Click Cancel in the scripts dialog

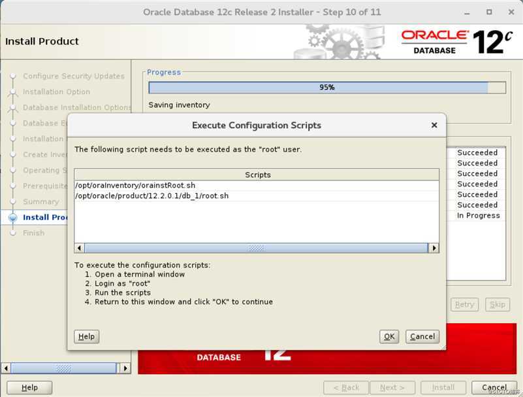(422, 336)
